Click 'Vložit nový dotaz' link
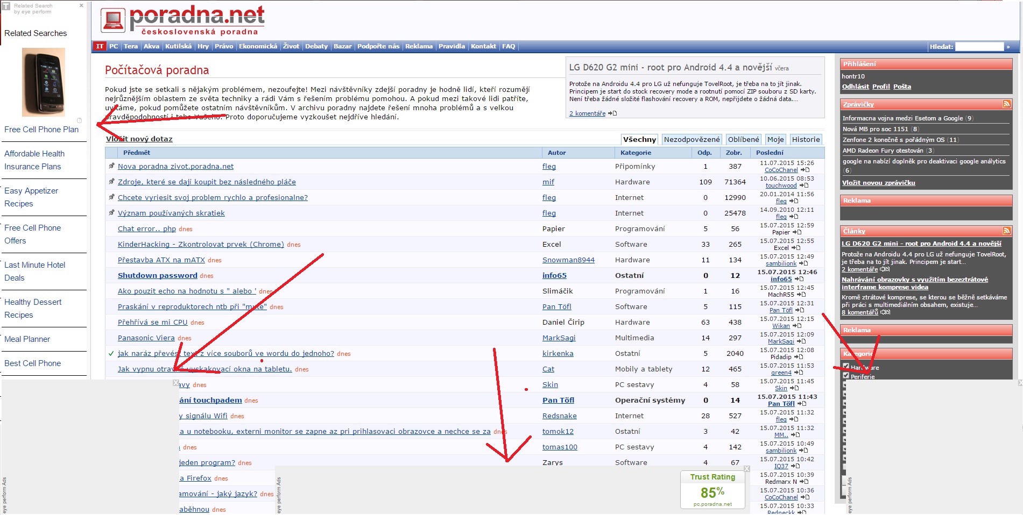 point(139,139)
